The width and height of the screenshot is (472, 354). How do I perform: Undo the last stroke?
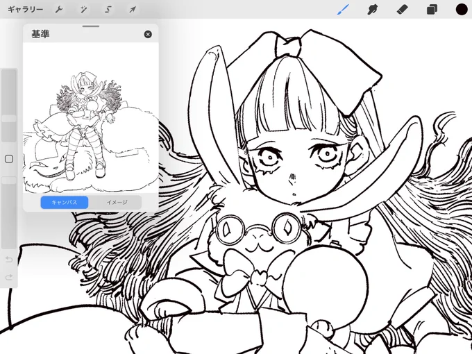point(9,259)
